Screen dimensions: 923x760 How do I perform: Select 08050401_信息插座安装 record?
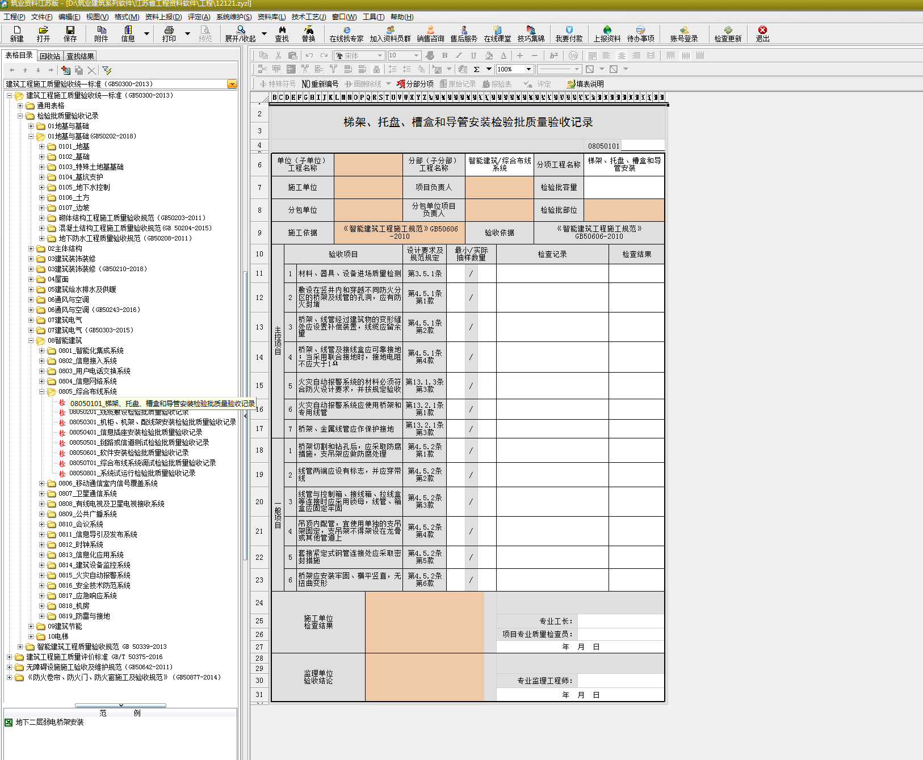pyautogui.click(x=136, y=433)
